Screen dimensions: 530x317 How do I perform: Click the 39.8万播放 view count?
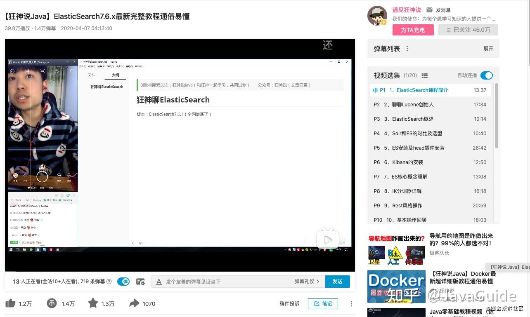point(17,28)
